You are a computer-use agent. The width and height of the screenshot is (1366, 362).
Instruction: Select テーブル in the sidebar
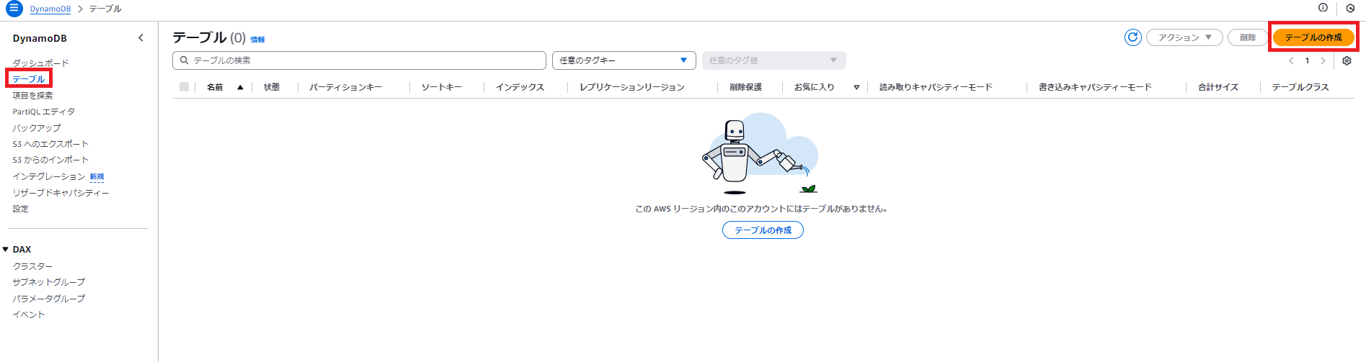[x=29, y=79]
